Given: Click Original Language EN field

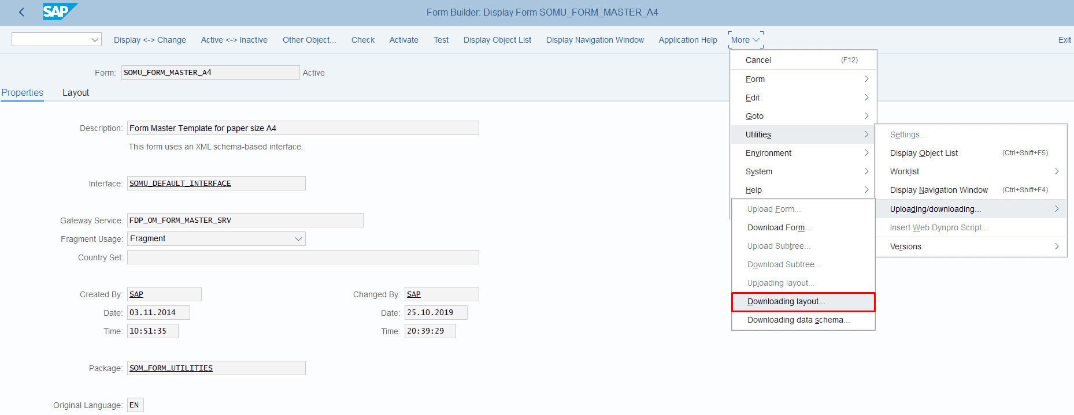Looking at the screenshot, I should pos(135,405).
